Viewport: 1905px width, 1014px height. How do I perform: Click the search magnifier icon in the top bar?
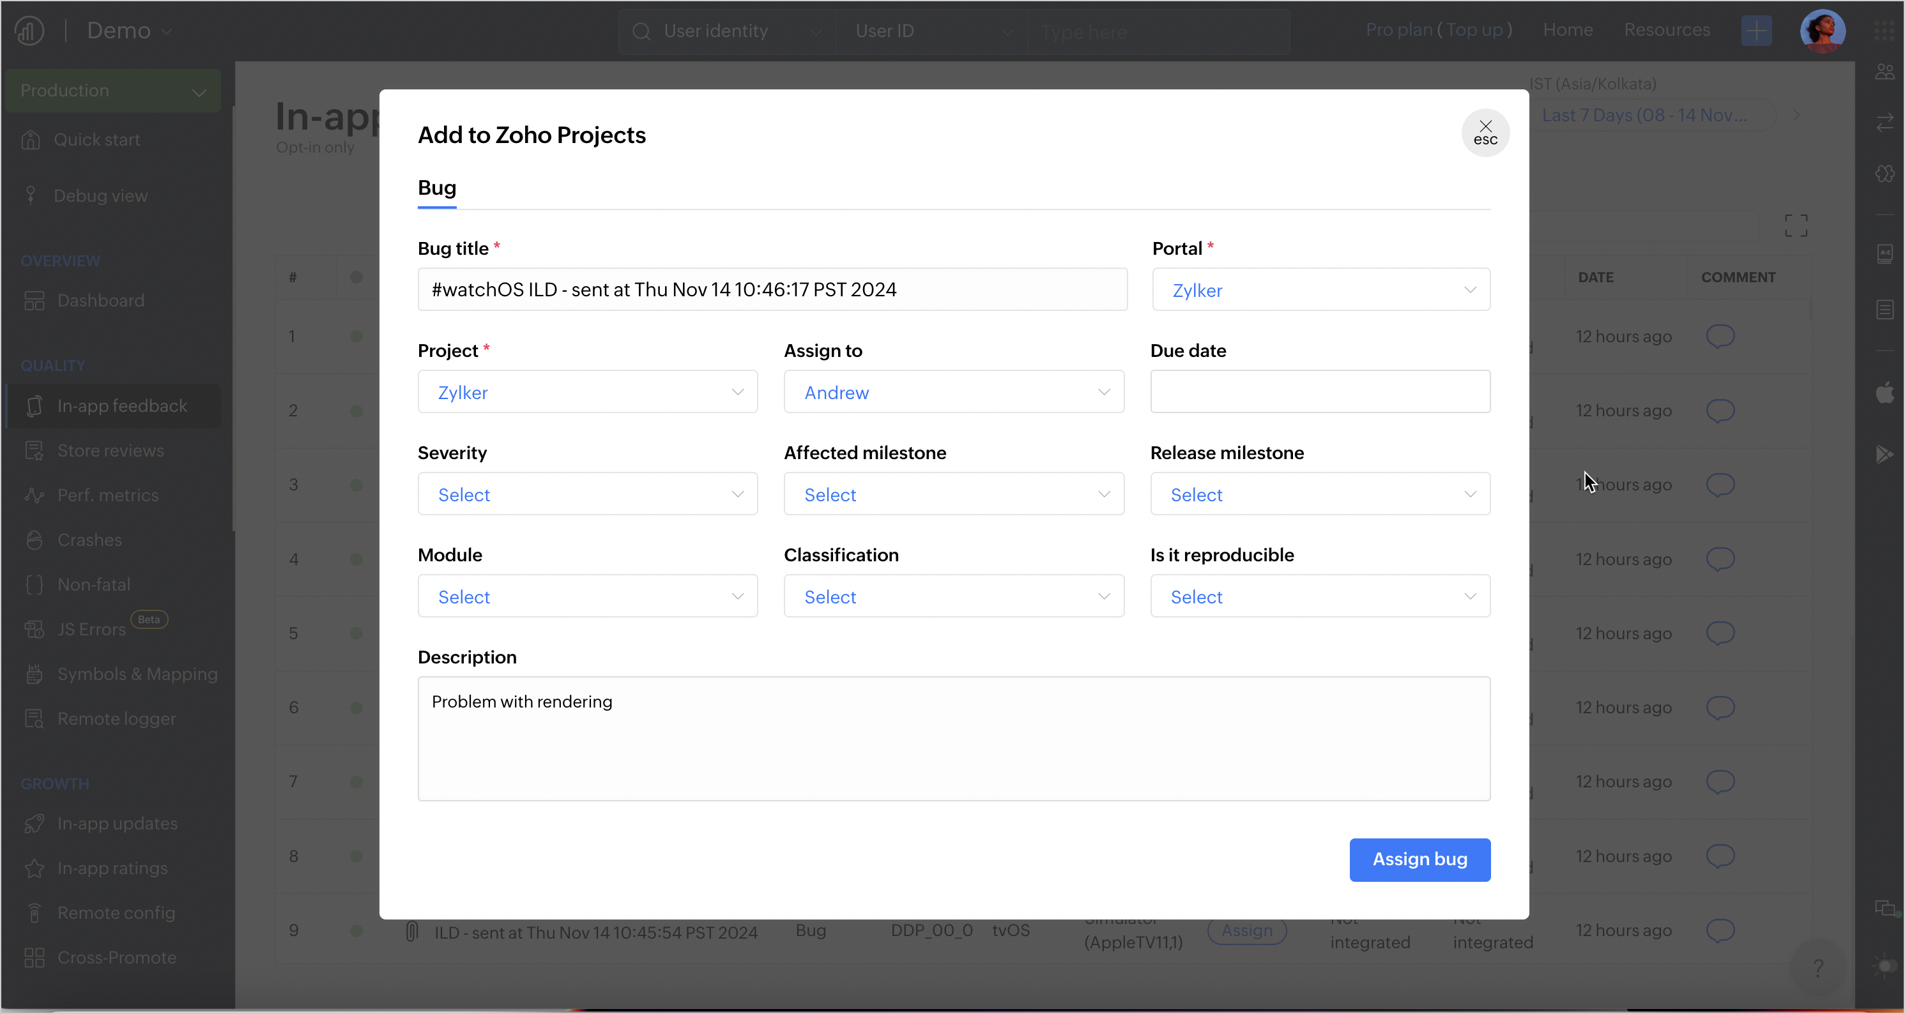click(x=641, y=32)
